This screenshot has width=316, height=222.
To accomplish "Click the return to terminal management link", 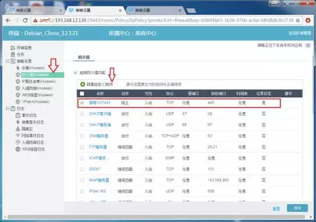I will [300, 33].
